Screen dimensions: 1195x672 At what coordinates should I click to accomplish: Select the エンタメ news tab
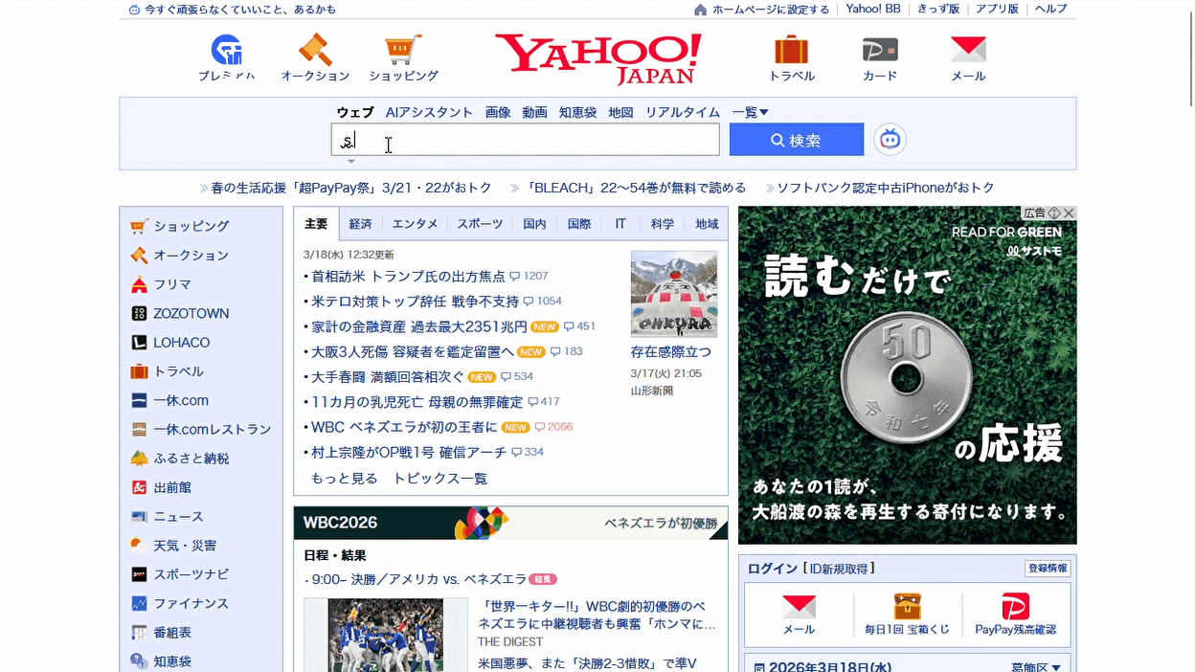(415, 224)
